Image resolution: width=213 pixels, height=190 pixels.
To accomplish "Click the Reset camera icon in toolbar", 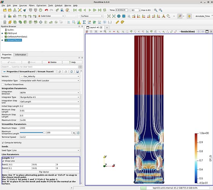I will (x=109, y=16).
